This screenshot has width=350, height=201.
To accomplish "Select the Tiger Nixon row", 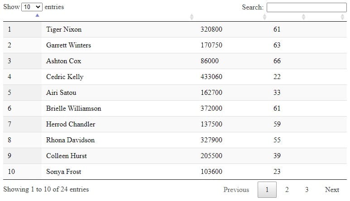I will (x=175, y=29).
